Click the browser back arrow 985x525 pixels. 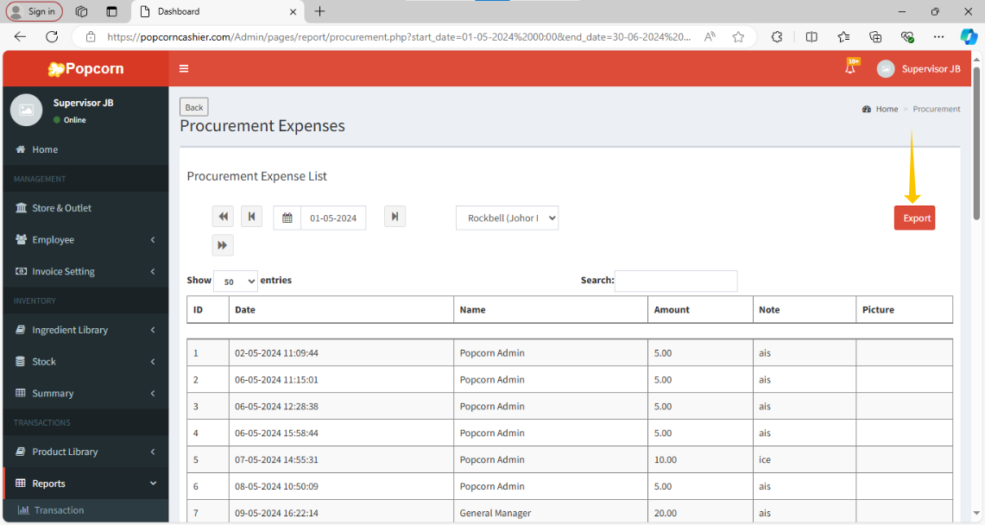pos(20,37)
